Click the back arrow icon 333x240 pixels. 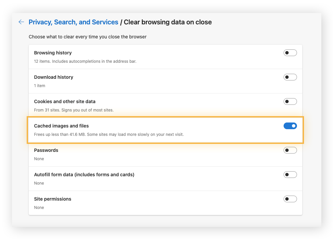(x=21, y=22)
